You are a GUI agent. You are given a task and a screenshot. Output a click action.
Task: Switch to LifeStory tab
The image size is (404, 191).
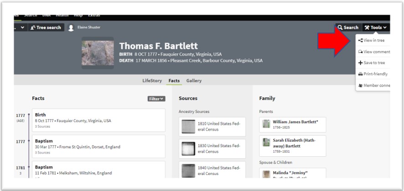pos(152,80)
